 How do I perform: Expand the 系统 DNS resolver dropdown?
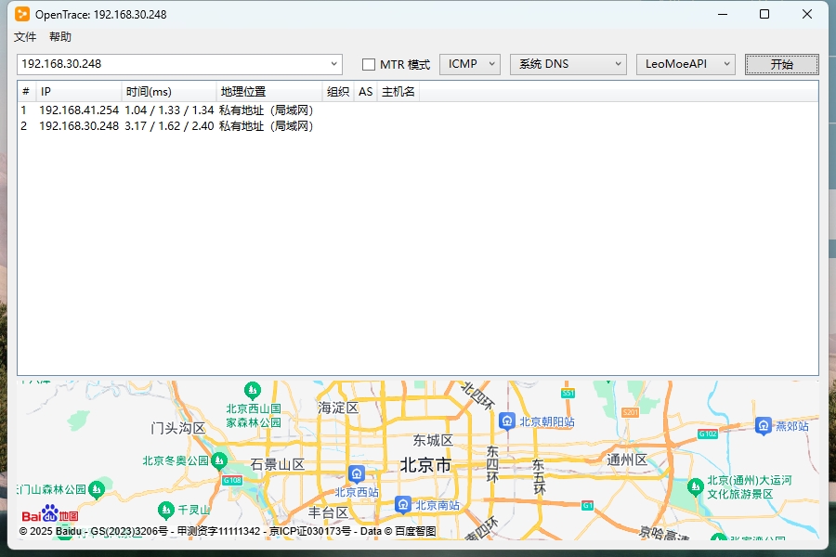(568, 64)
